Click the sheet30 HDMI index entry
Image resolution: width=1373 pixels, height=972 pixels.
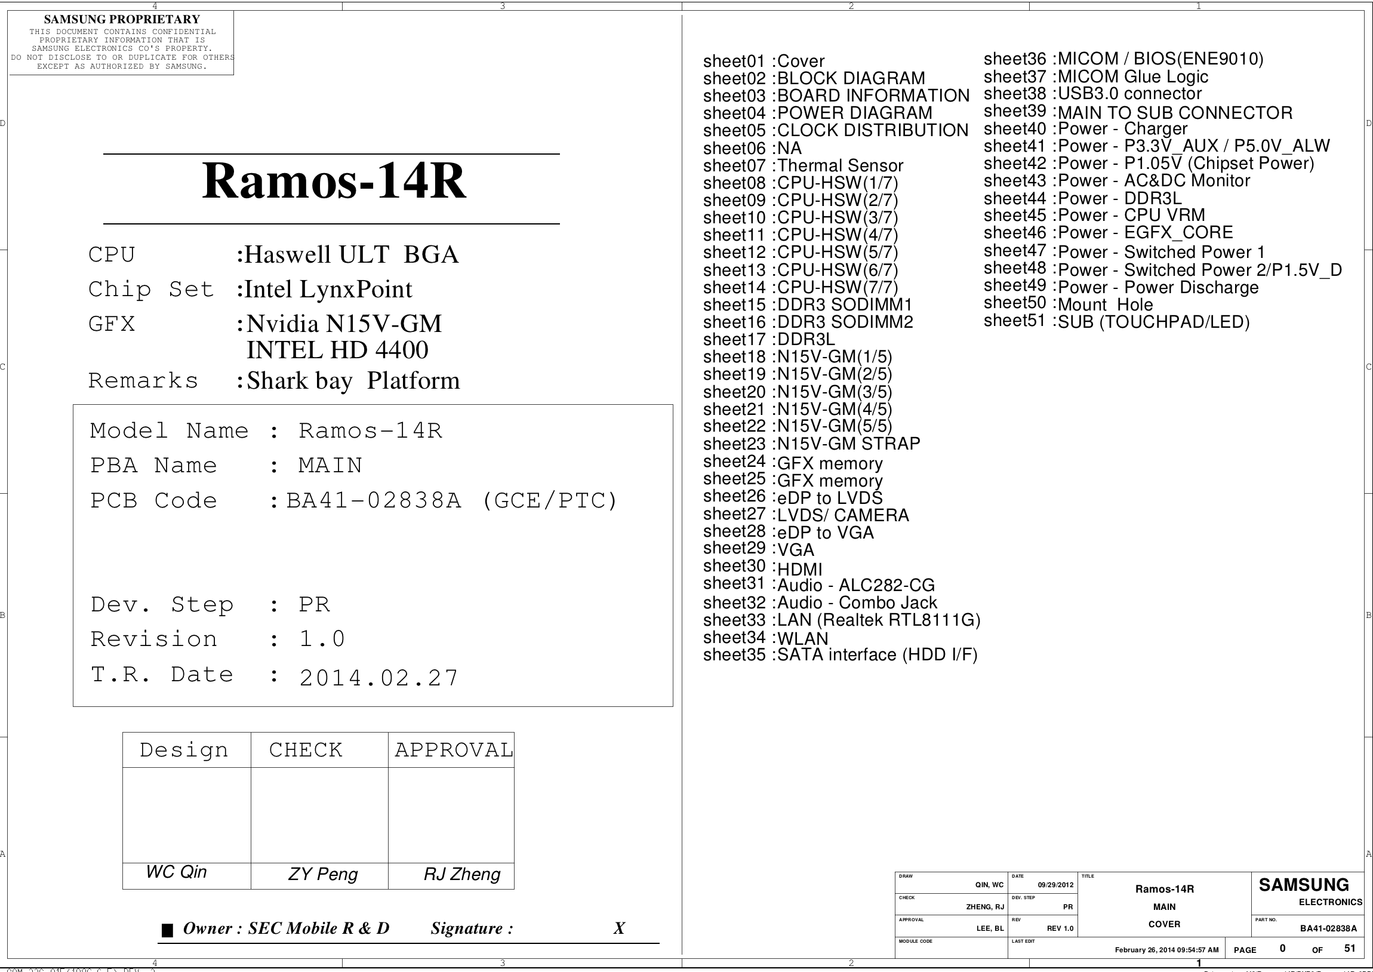click(763, 568)
